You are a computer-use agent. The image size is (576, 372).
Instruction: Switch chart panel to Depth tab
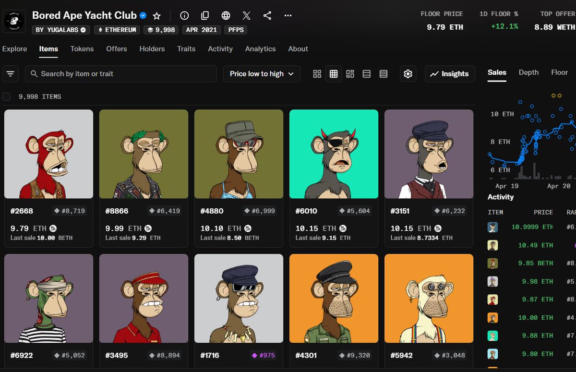528,72
